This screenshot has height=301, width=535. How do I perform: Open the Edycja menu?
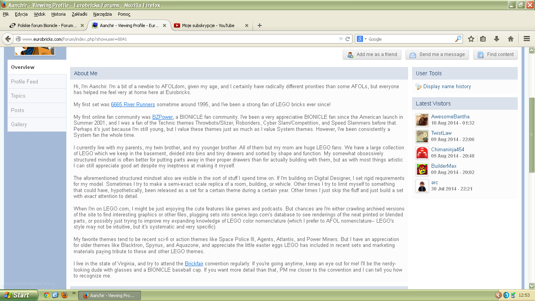[x=21, y=14]
